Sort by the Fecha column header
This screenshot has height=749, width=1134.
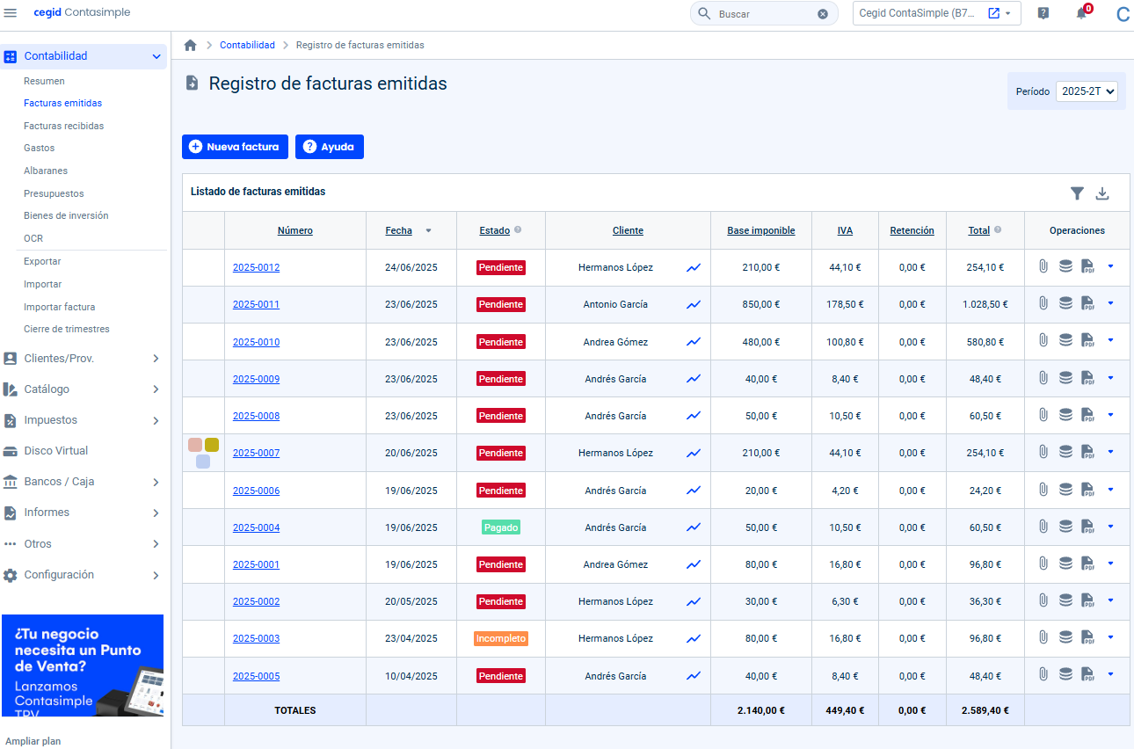398,230
